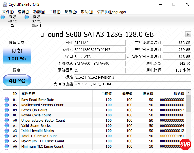Image resolution: width=194 pixels, height=153 pixels.
Task: Click the firmware S1211A0 field
Action: (100, 43)
